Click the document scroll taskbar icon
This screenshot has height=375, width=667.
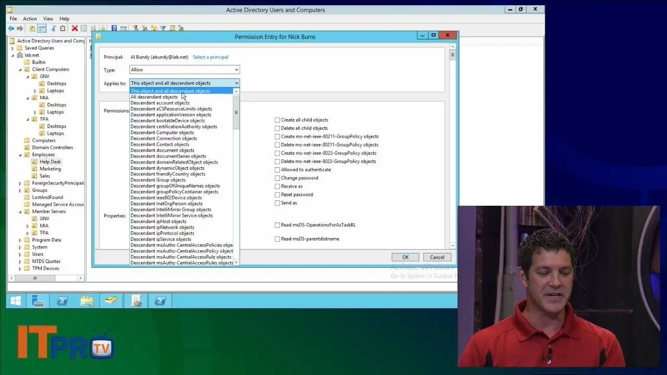(136, 301)
